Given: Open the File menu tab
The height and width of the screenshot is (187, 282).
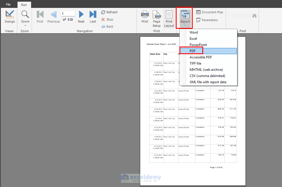Looking at the screenshot, I should 8,5.
